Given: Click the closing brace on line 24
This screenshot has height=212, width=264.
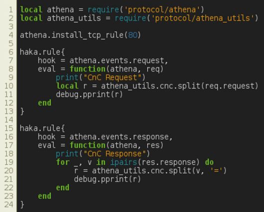Looking at the screenshot, I should tap(22, 205).
